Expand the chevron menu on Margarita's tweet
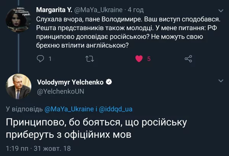229x156 pixels. tap(221, 11)
